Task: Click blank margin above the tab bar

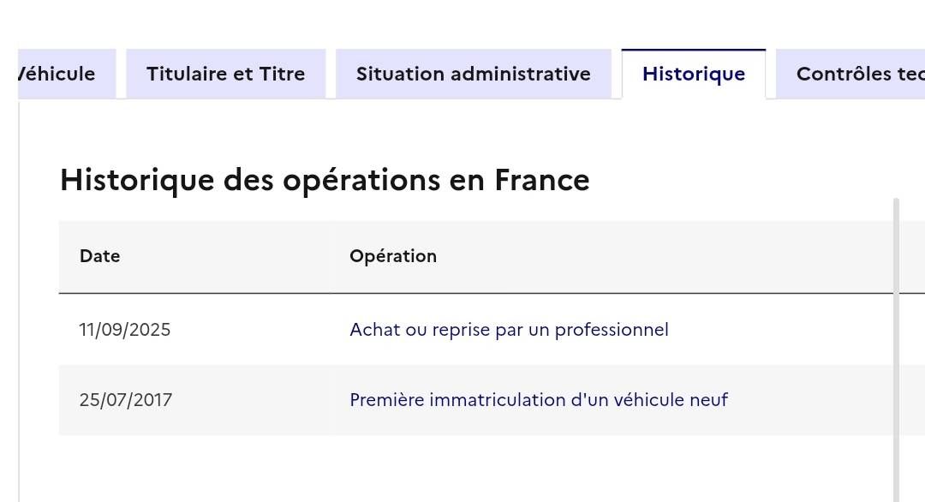Action: click(x=462, y=24)
